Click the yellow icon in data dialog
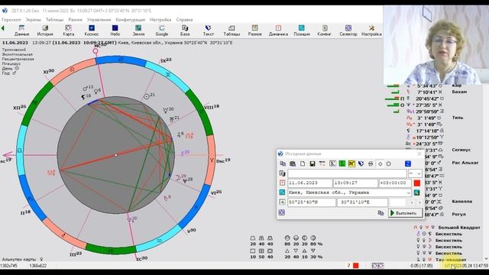Viewport: 489px width, 275px height. (351, 163)
